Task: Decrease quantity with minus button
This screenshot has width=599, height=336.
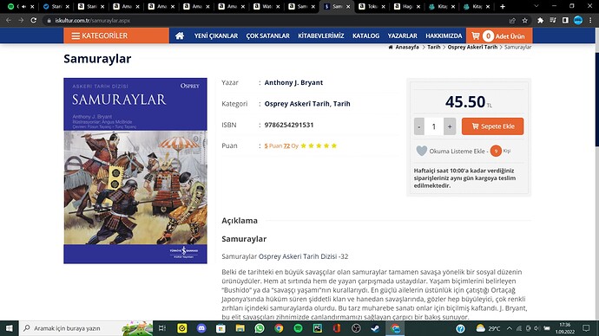Action: click(419, 126)
